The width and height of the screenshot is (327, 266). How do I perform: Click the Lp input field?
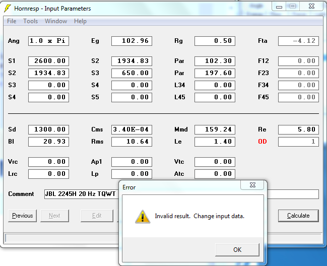[x=132, y=174]
